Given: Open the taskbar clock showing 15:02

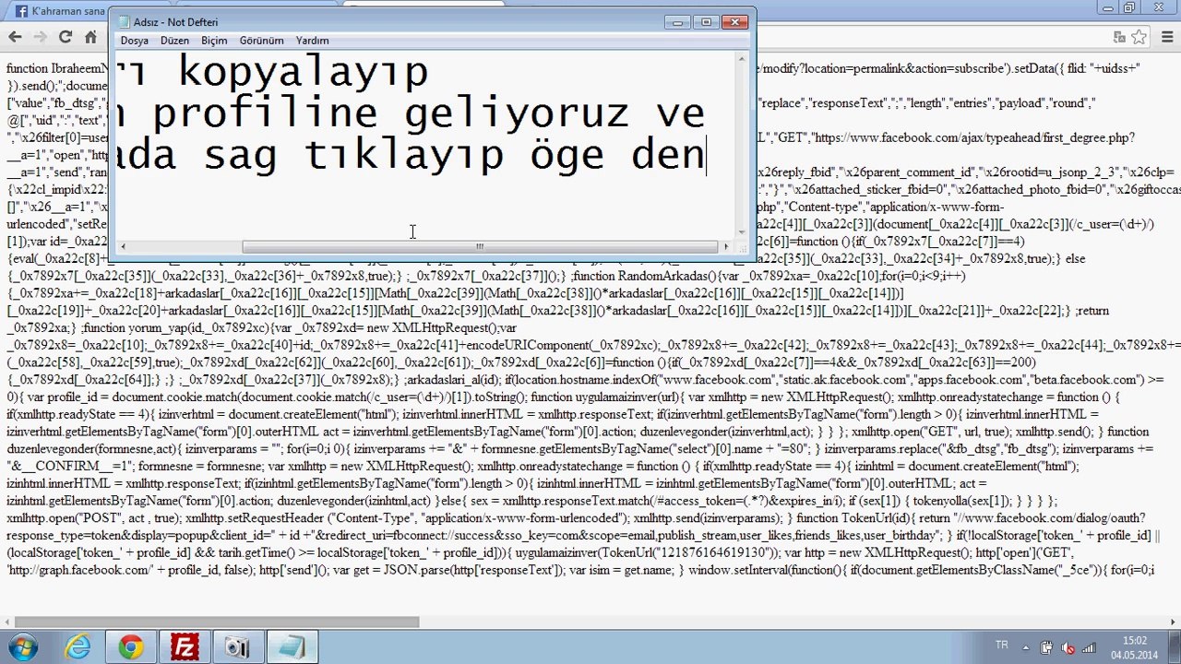Looking at the screenshot, I should (x=1134, y=647).
